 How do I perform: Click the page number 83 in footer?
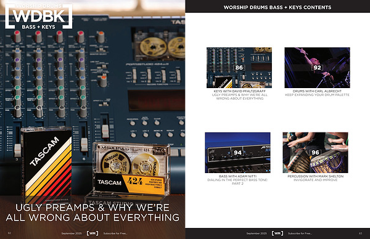pos(360,233)
